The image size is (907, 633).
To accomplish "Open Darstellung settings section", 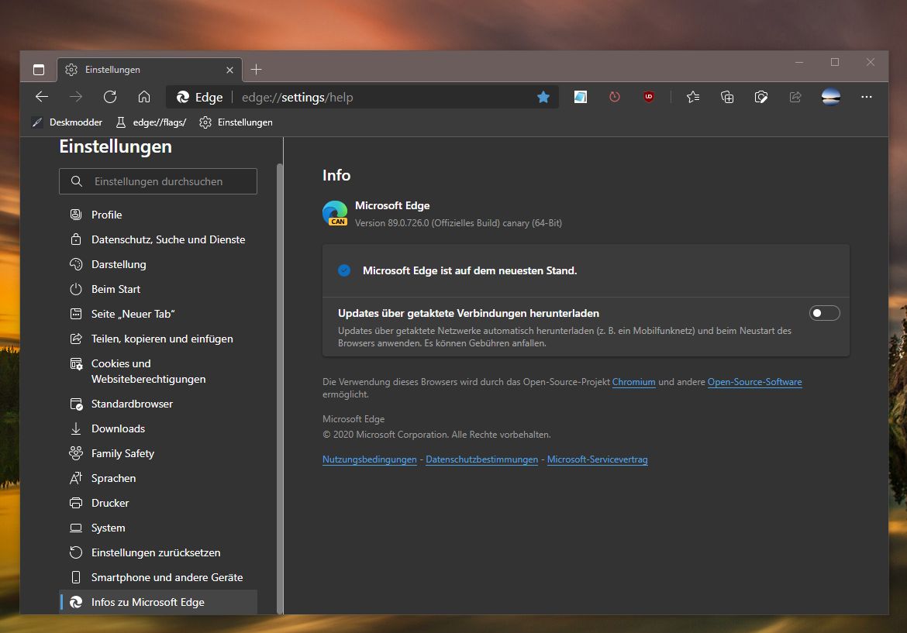I will (158, 264).
